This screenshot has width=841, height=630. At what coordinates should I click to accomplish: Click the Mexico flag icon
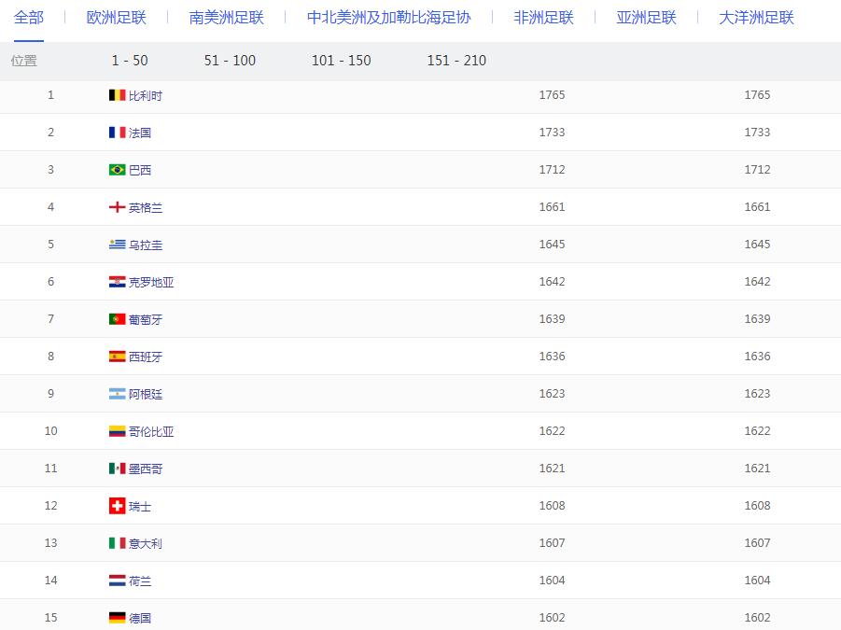pyautogui.click(x=117, y=469)
